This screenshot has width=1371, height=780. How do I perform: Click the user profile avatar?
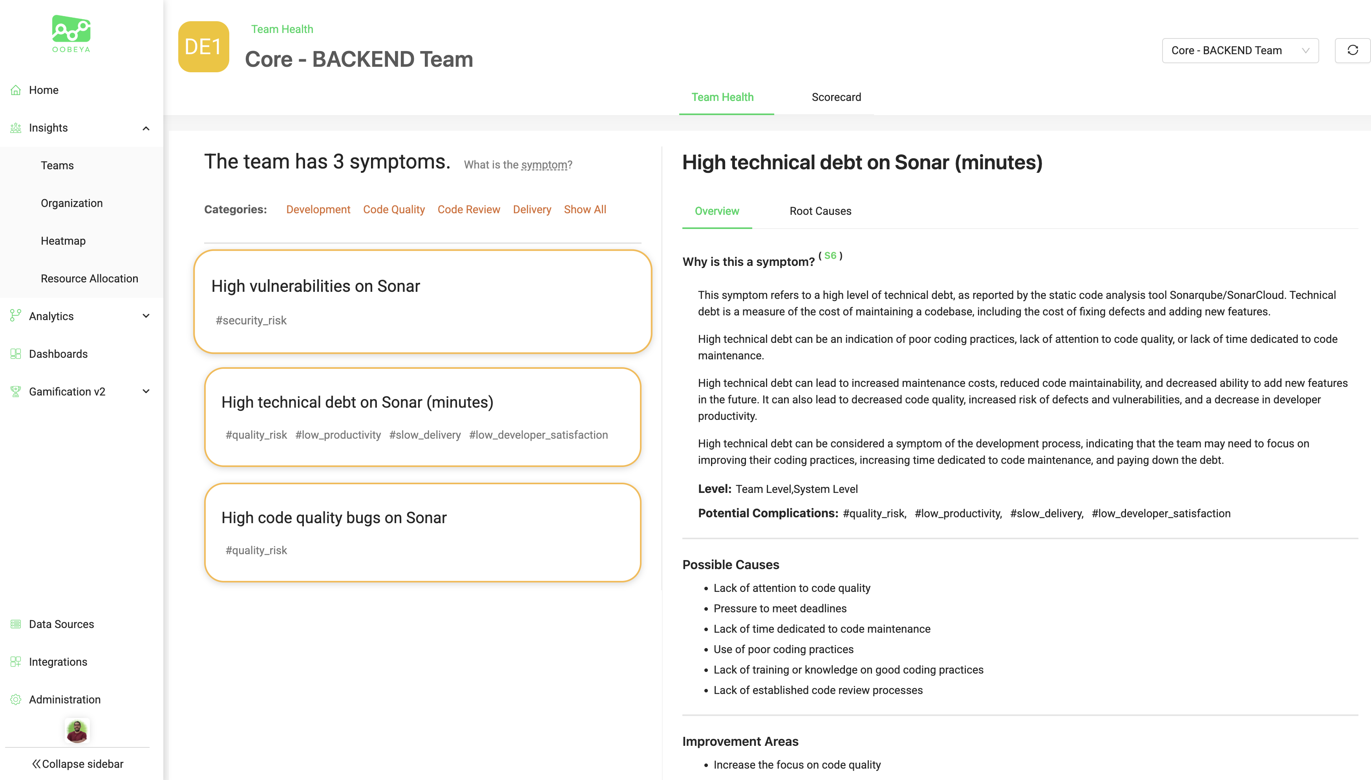pyautogui.click(x=77, y=731)
